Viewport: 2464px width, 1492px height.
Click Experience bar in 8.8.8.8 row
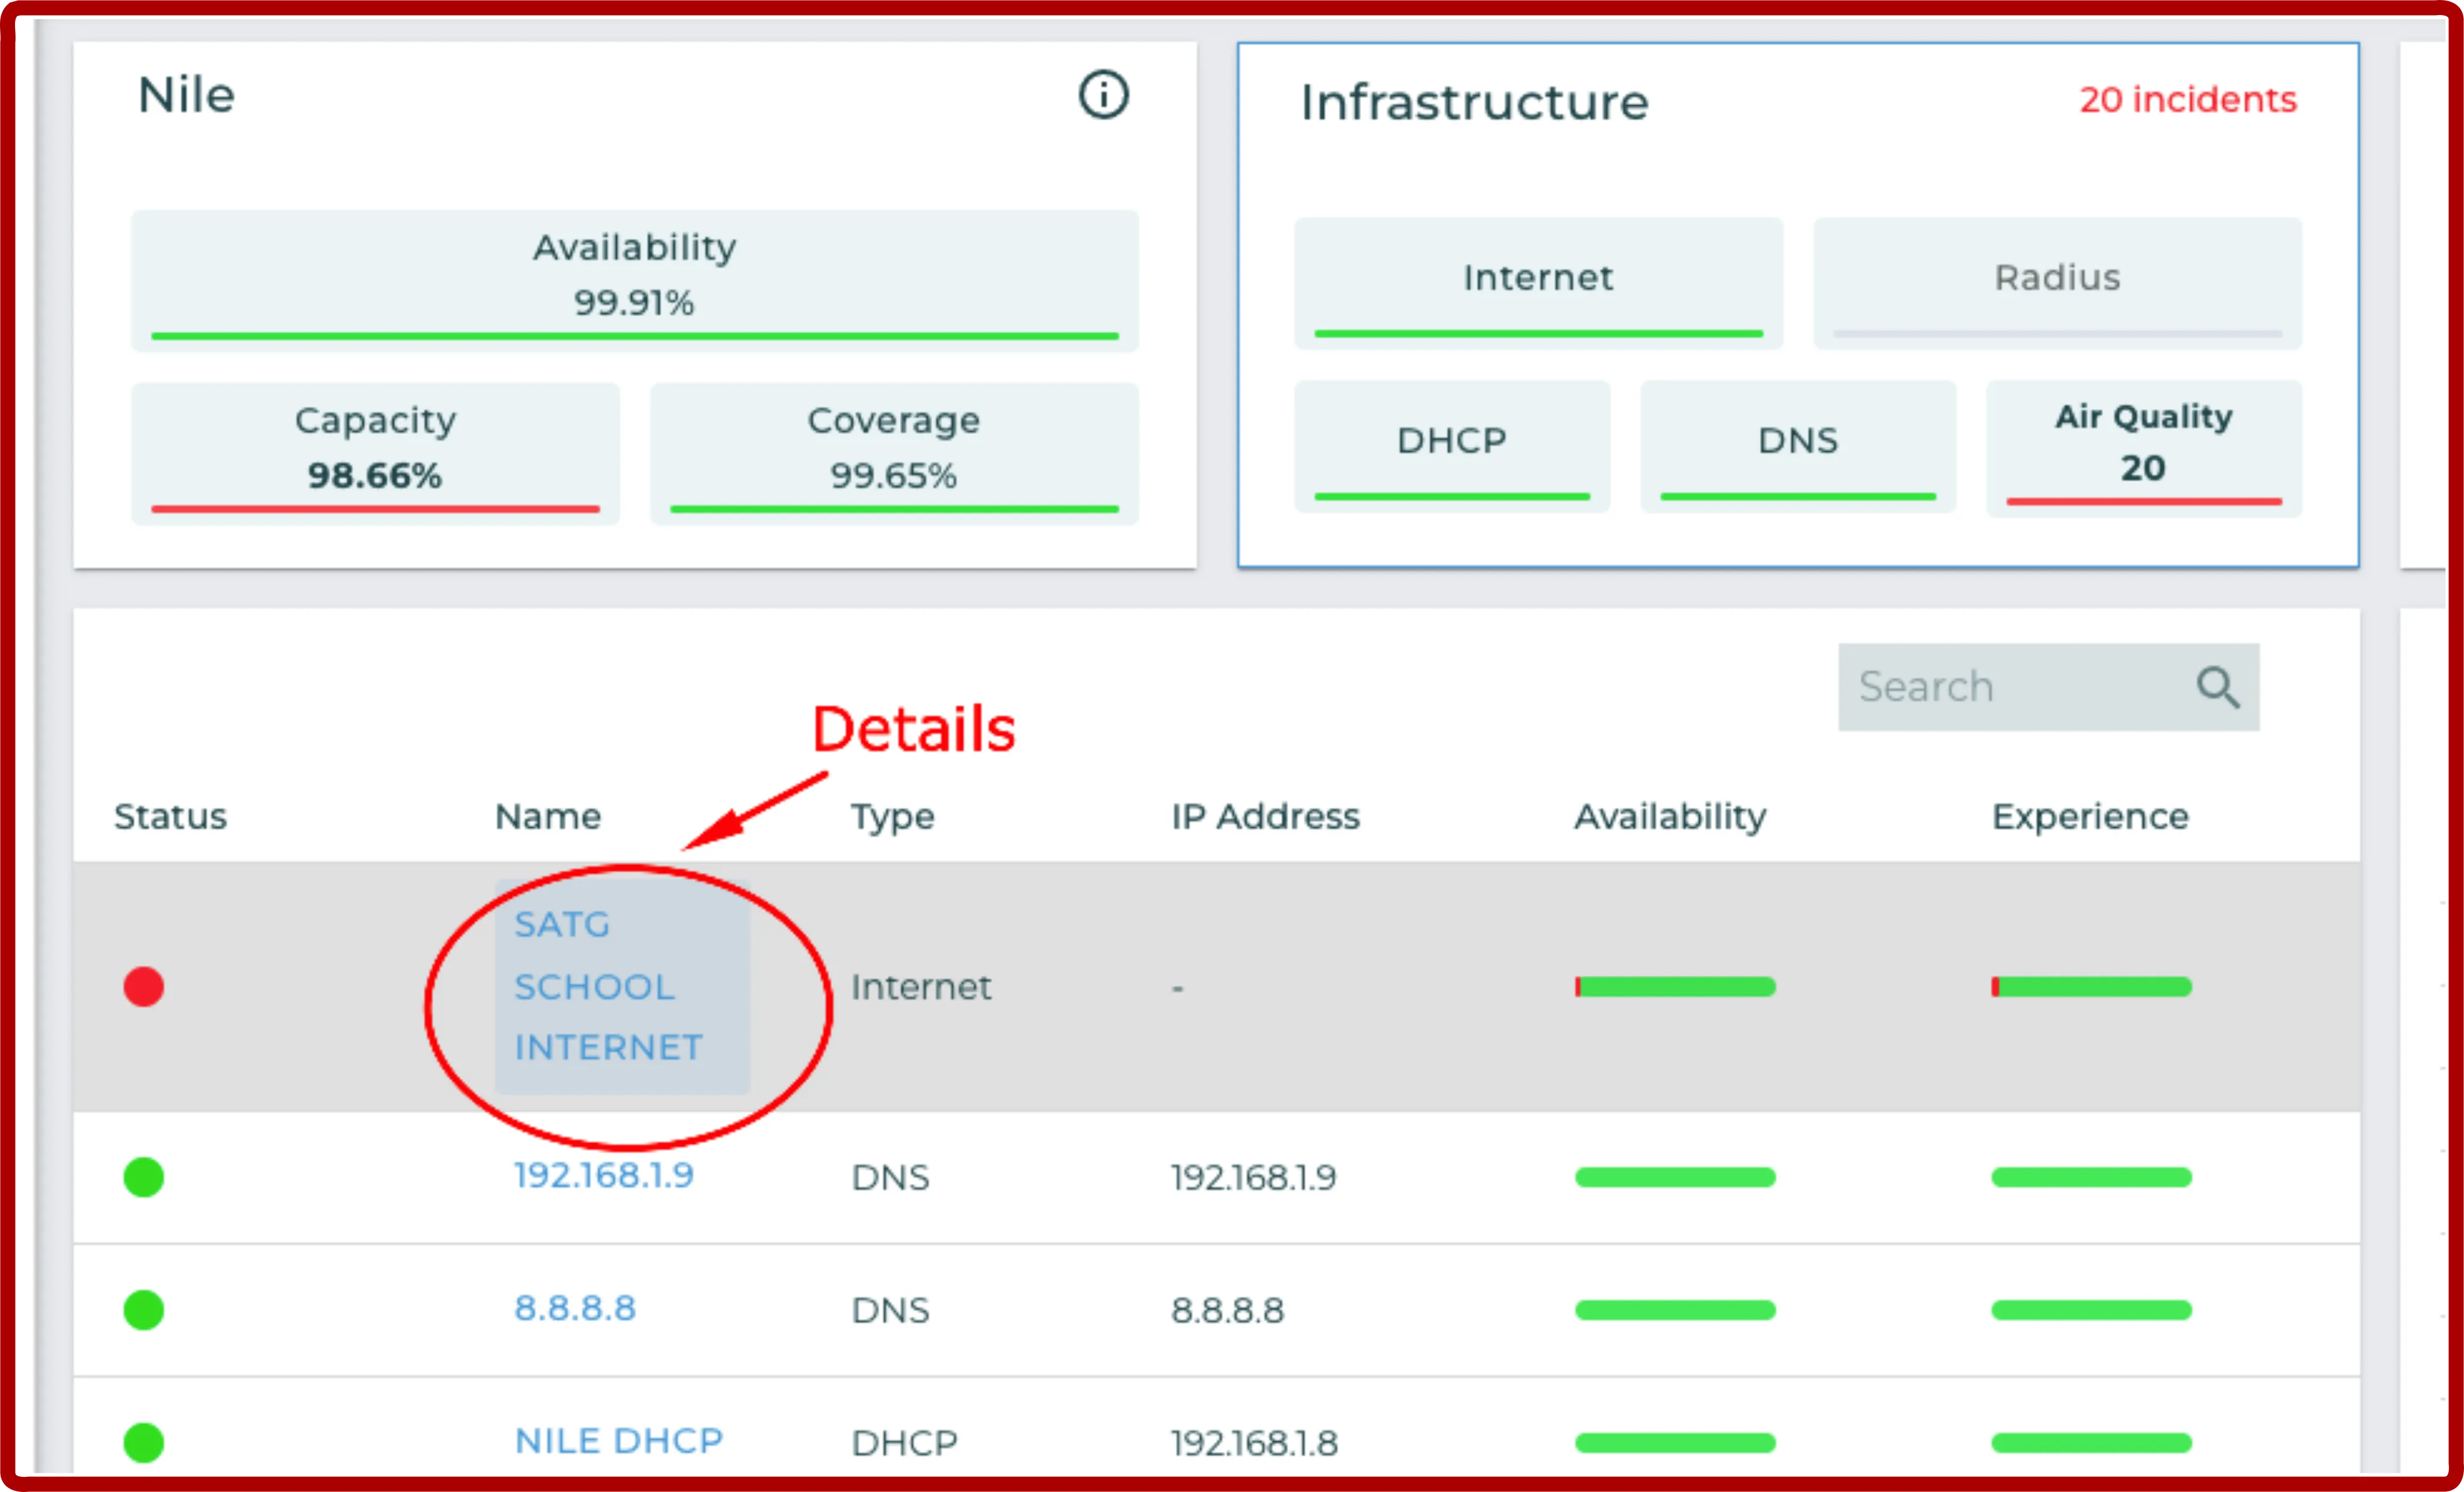pyautogui.click(x=2091, y=1310)
